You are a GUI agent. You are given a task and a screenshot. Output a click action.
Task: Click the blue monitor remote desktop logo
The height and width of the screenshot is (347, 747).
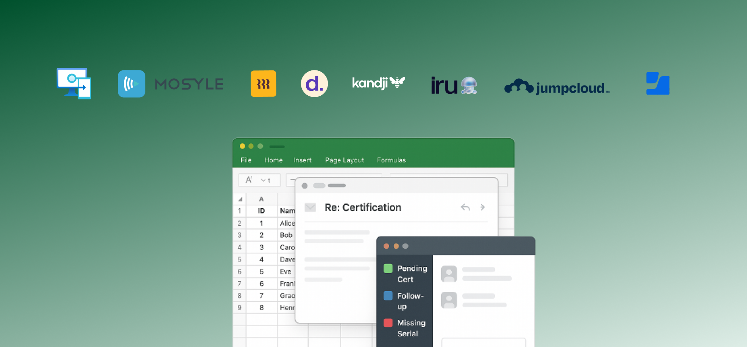74,83
